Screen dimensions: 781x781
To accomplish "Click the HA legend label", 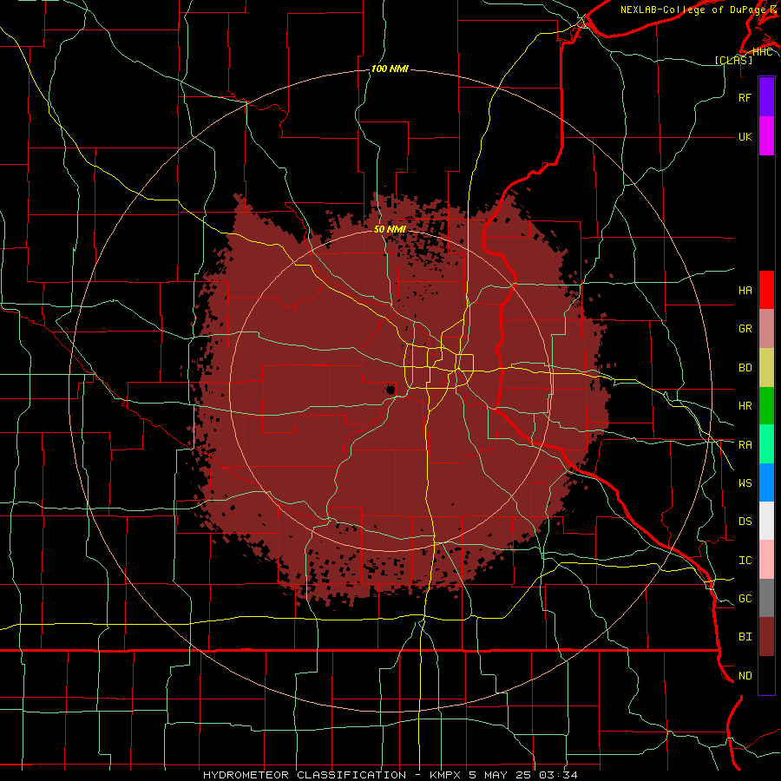I will [745, 290].
